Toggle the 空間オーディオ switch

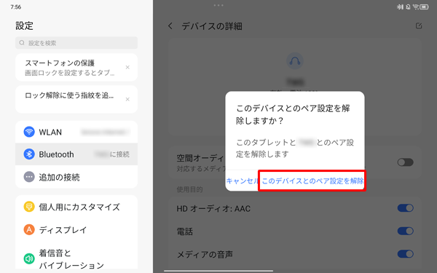pos(405,162)
